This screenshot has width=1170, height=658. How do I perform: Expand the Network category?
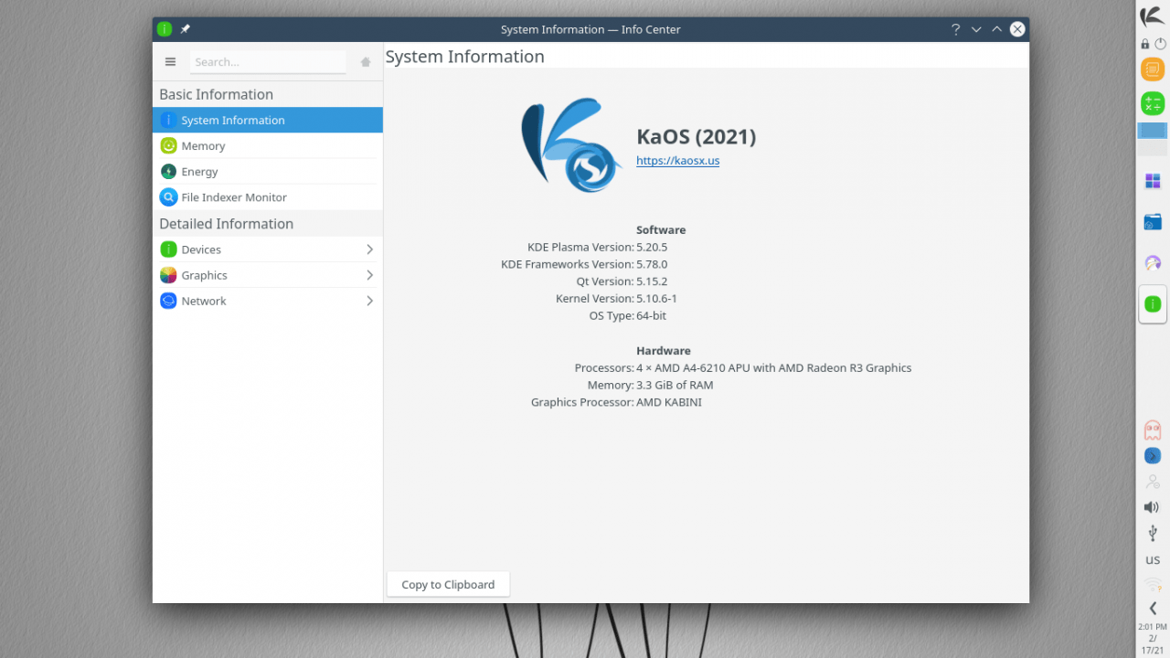coord(267,301)
